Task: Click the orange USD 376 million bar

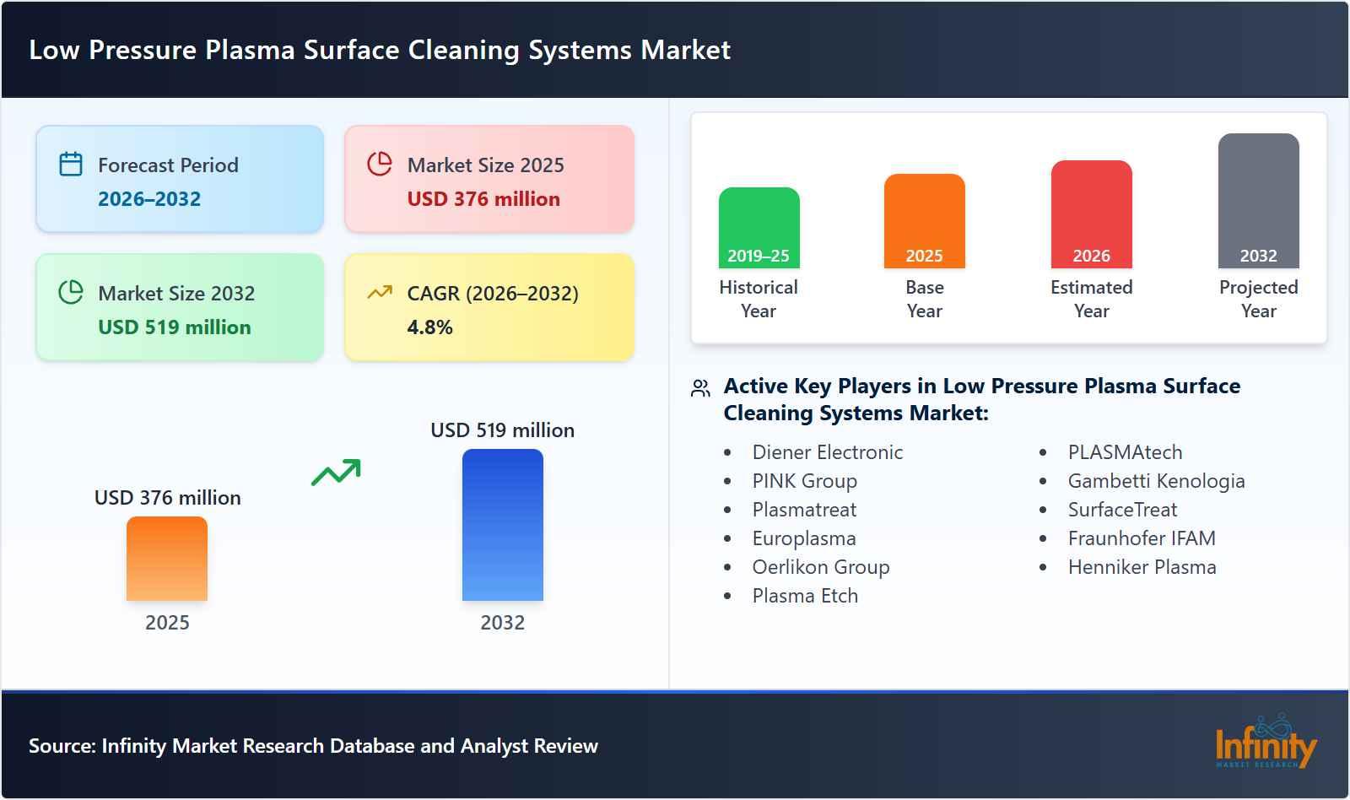Action: click(x=166, y=559)
